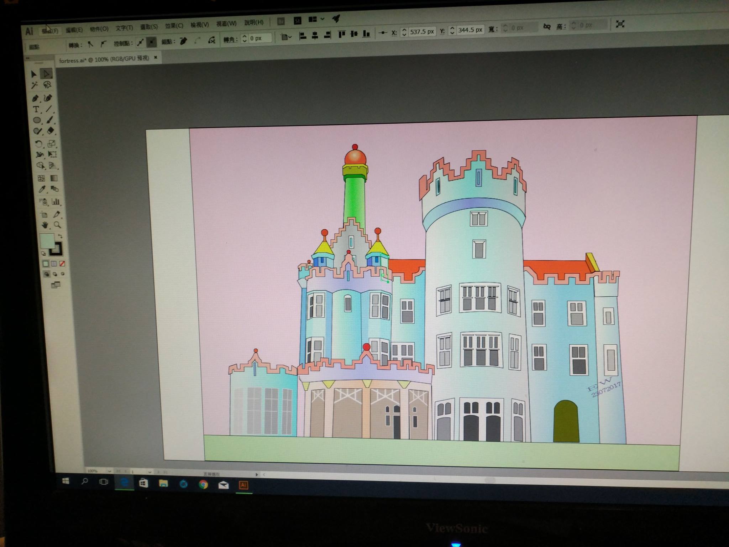Open Adobe Stock via St icon
This screenshot has width=729, height=547.
[x=298, y=21]
